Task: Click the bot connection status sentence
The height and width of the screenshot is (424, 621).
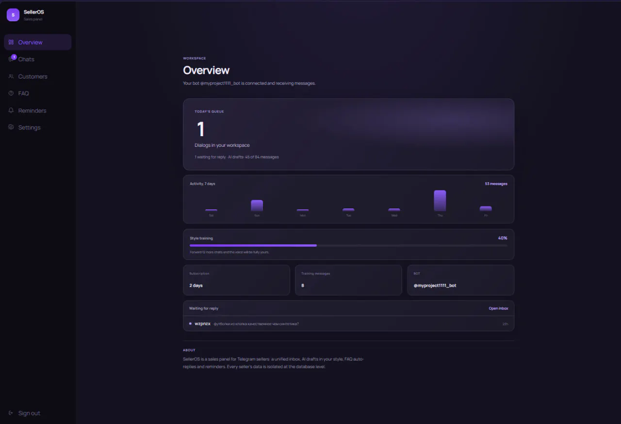Action: click(x=249, y=83)
